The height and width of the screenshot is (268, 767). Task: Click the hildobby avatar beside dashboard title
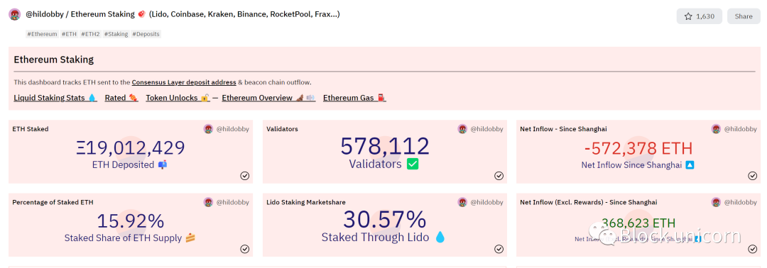point(14,15)
